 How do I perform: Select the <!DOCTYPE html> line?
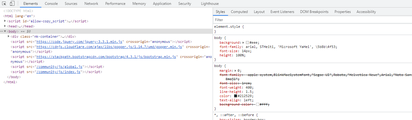point(18,11)
